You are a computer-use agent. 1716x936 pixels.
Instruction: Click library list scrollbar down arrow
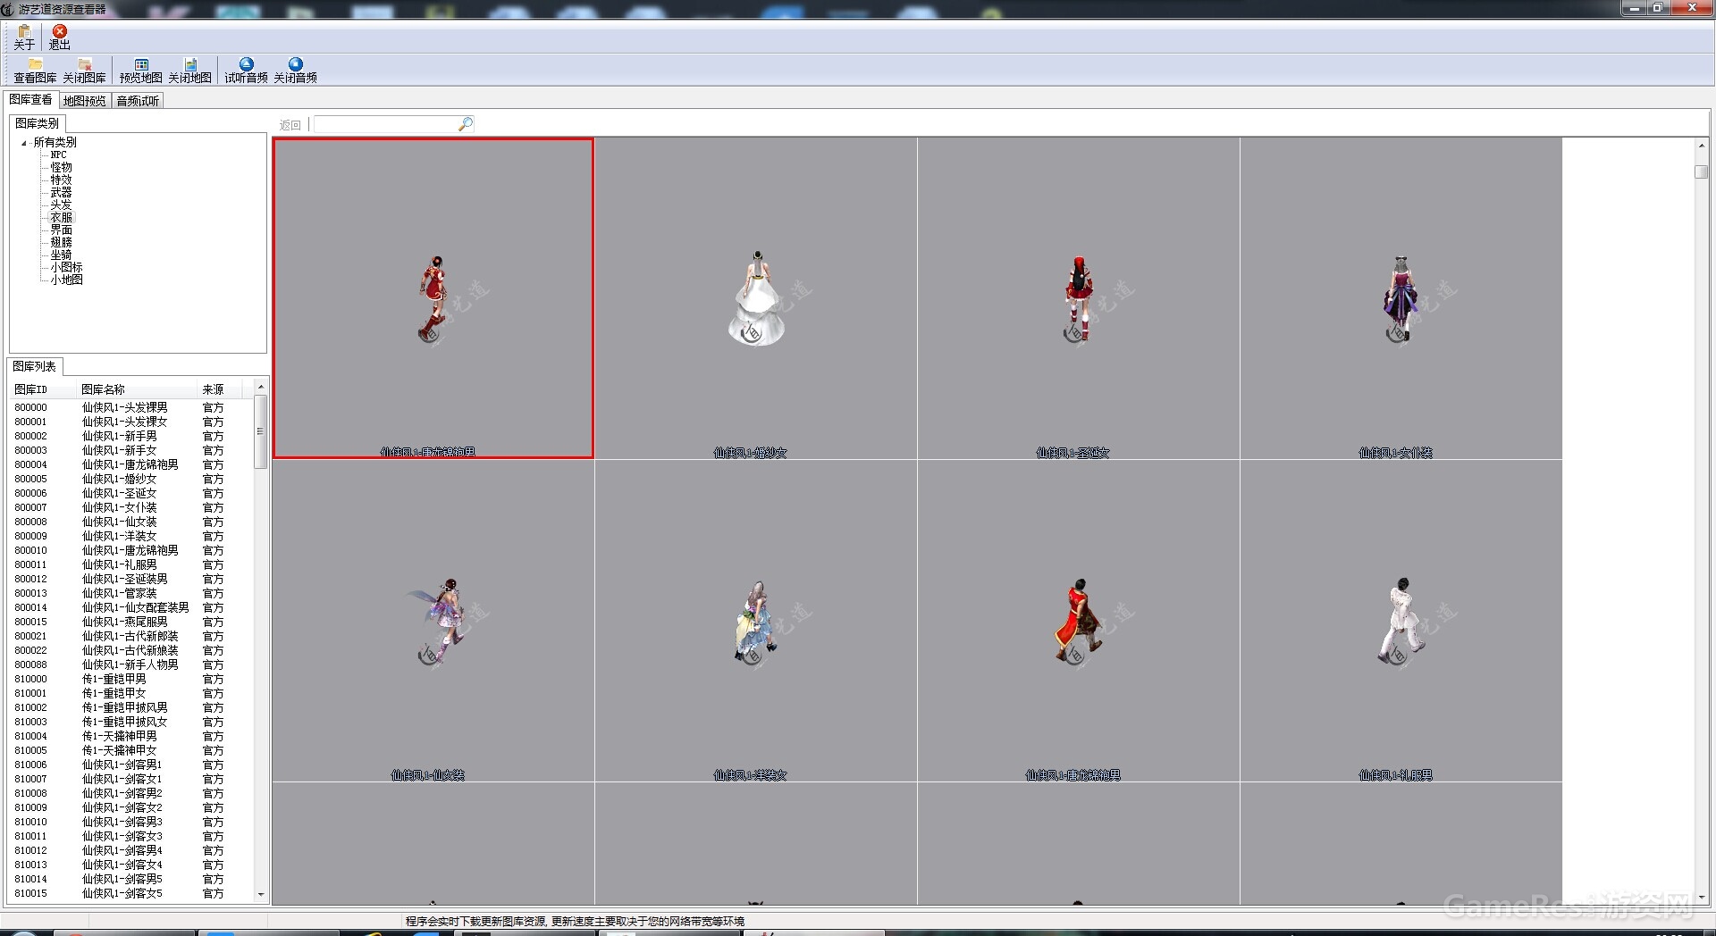pos(261,894)
